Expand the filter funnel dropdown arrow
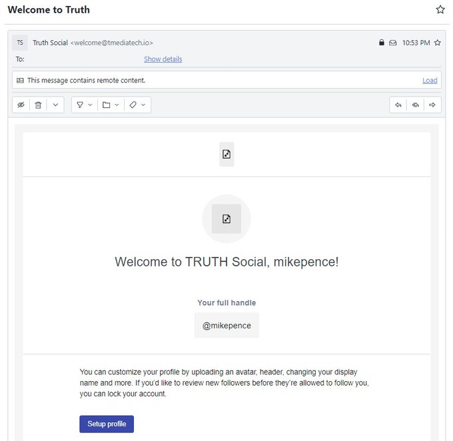Viewport: 453px width, 441px height. pos(90,105)
